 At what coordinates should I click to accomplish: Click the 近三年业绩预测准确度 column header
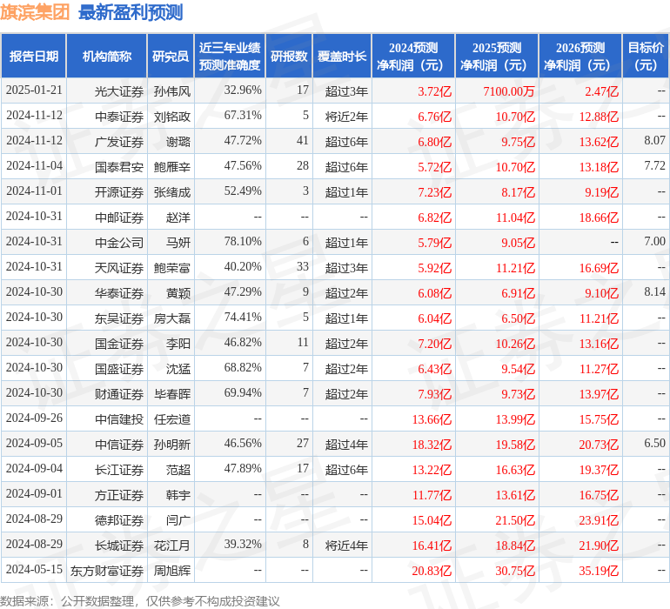(230, 56)
